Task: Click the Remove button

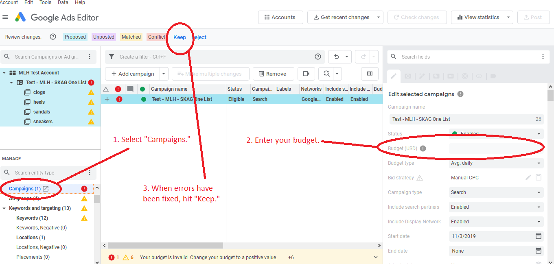Action: click(x=274, y=74)
